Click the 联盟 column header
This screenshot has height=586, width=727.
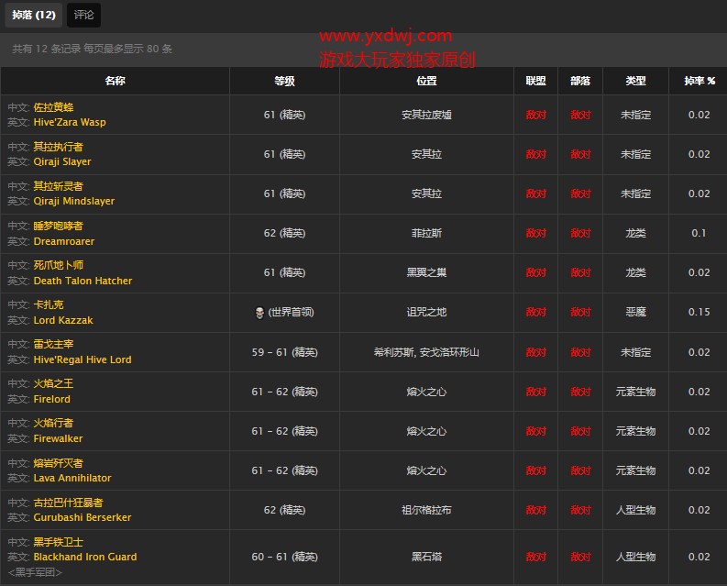coord(535,81)
